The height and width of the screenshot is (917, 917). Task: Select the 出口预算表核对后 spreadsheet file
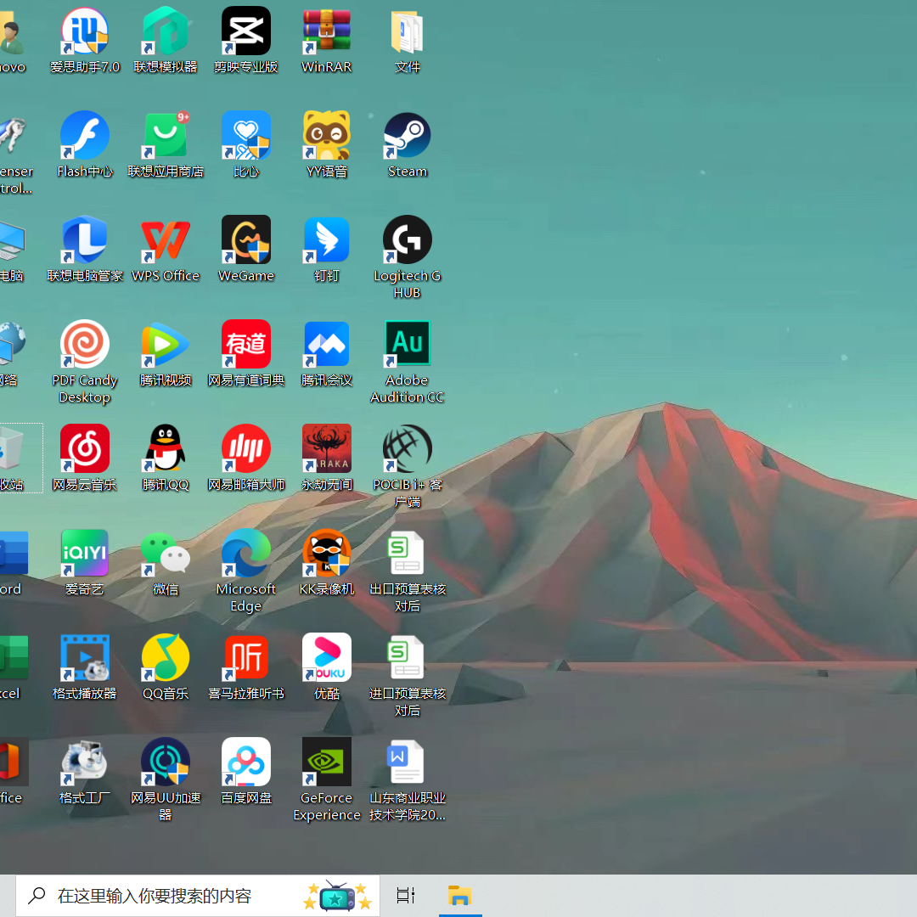408,555
